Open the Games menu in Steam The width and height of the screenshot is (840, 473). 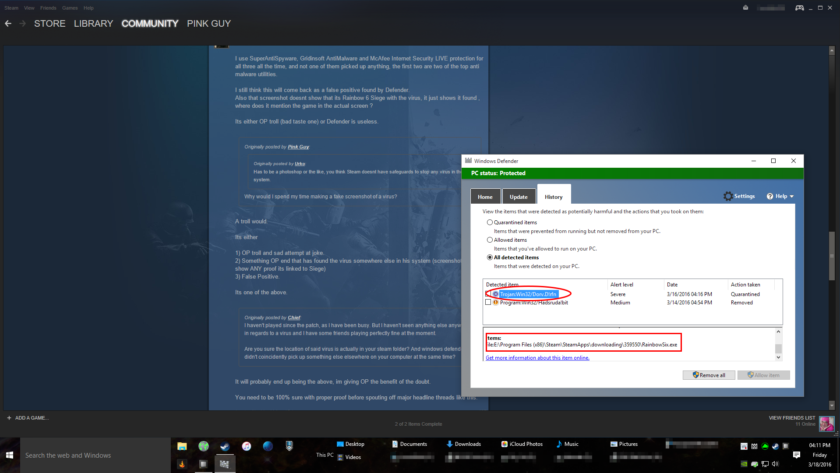[x=70, y=8]
